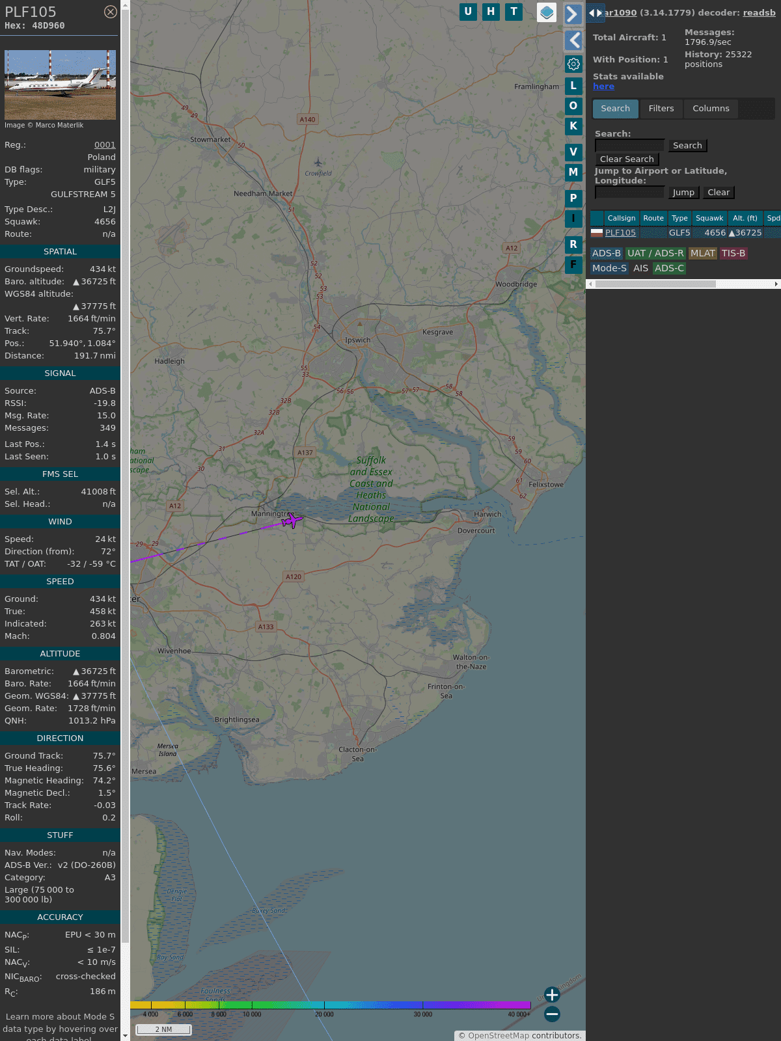
Task: Toggle the M map button
Action: click(x=573, y=172)
